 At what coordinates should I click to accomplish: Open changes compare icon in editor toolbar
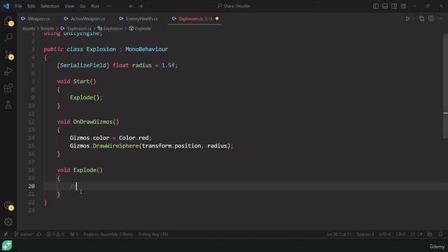click(x=421, y=19)
